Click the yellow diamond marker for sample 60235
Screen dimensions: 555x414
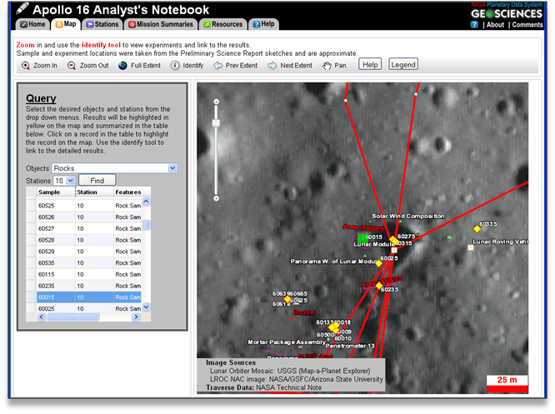coord(379,286)
